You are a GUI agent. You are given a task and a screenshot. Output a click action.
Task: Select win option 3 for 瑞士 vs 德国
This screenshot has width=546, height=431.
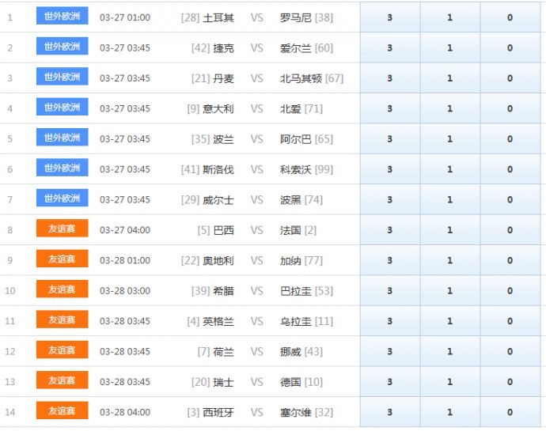pos(390,381)
